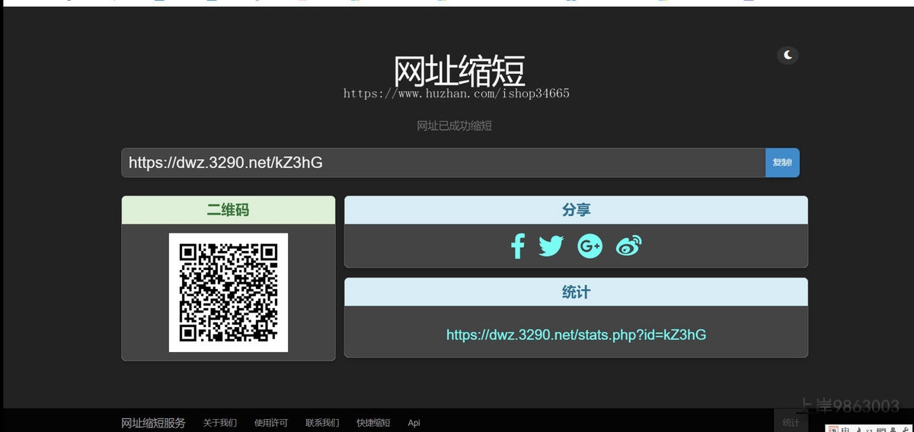The width and height of the screenshot is (914, 432).
Task: Open 联系我们 in the footer
Action: tap(322, 423)
